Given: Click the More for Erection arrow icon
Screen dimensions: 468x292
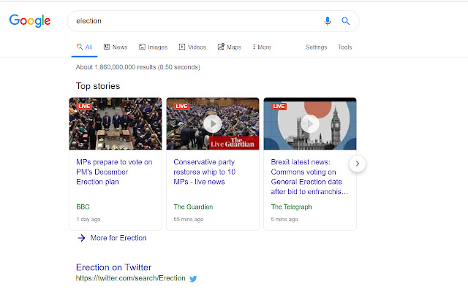Looking at the screenshot, I should point(81,238).
